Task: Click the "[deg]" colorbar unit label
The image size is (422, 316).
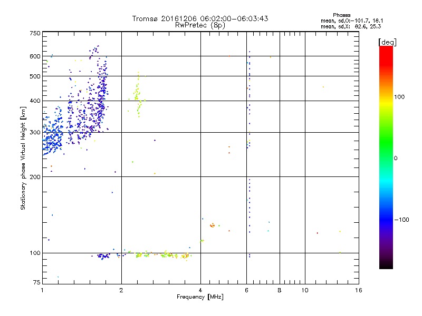Action: tap(387, 42)
